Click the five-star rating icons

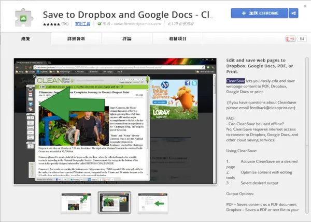51,24
